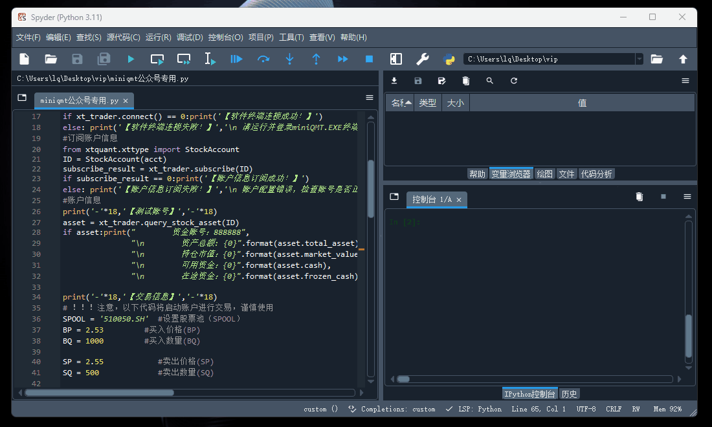This screenshot has width=712, height=427.
Task: Save all files
Action: (x=104, y=59)
